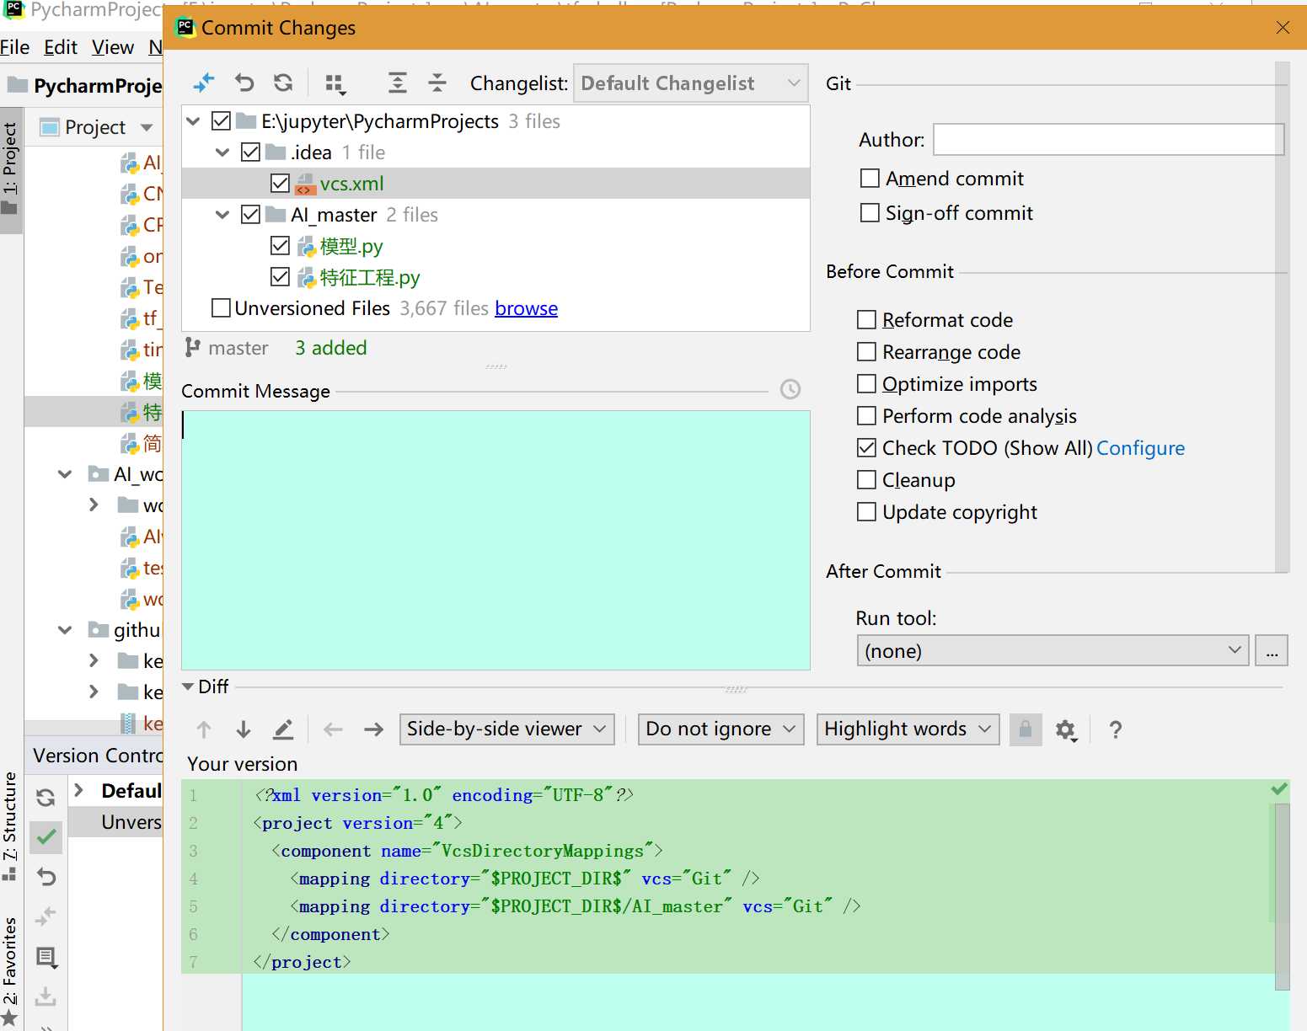Collapse the AI_master folder node
1307x1031 pixels.
pyautogui.click(x=222, y=215)
